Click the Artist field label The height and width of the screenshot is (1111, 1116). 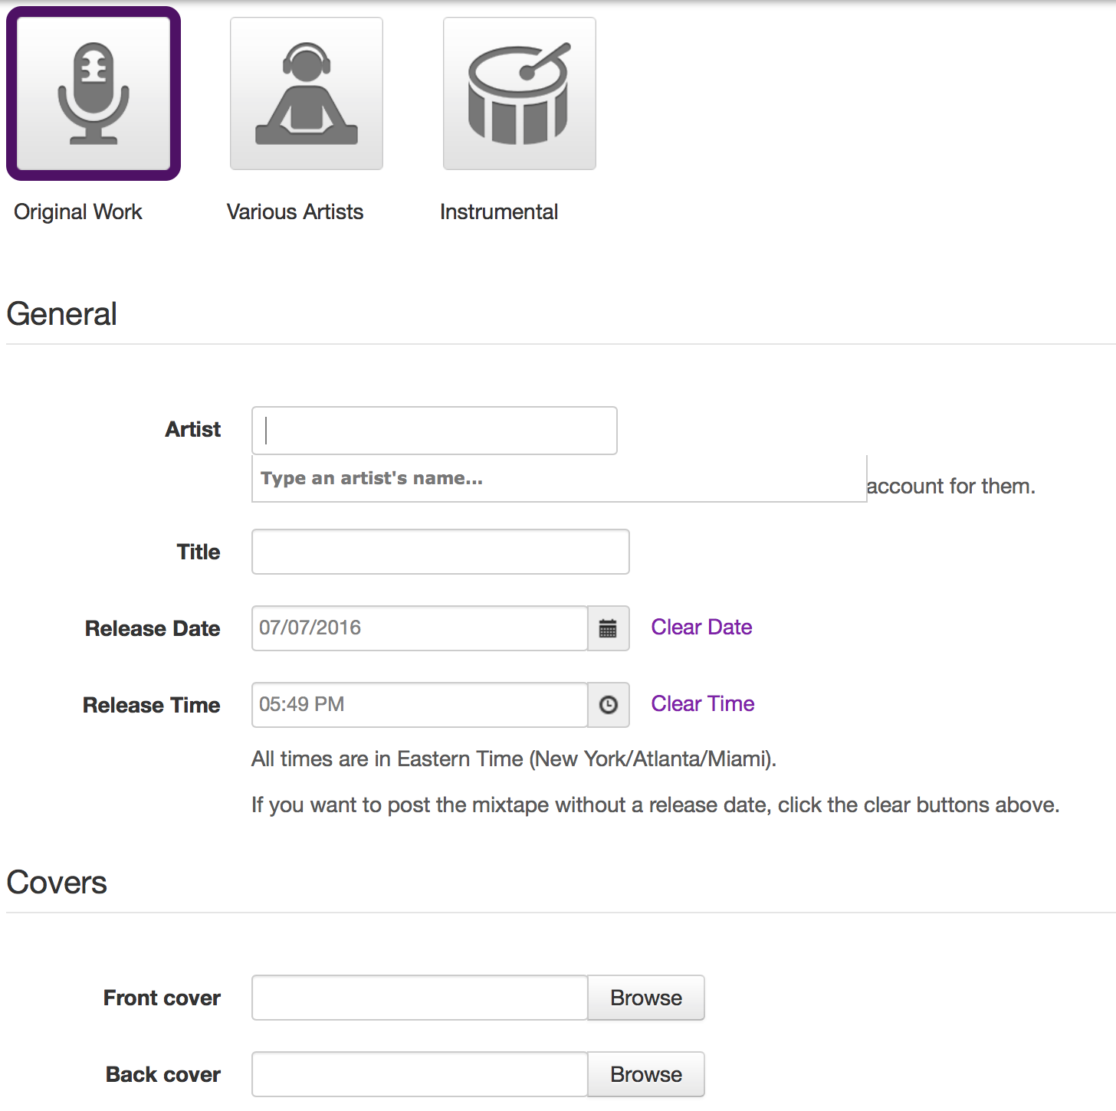(193, 430)
